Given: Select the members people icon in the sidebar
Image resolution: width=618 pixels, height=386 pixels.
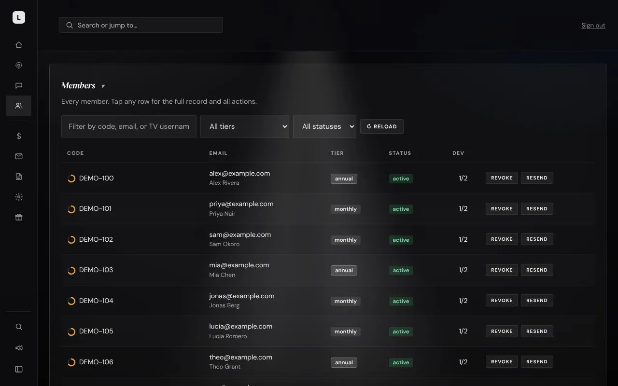Looking at the screenshot, I should pyautogui.click(x=19, y=106).
